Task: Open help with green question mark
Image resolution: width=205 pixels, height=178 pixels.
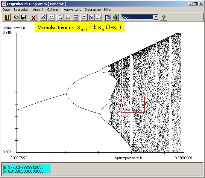Action: [164, 17]
